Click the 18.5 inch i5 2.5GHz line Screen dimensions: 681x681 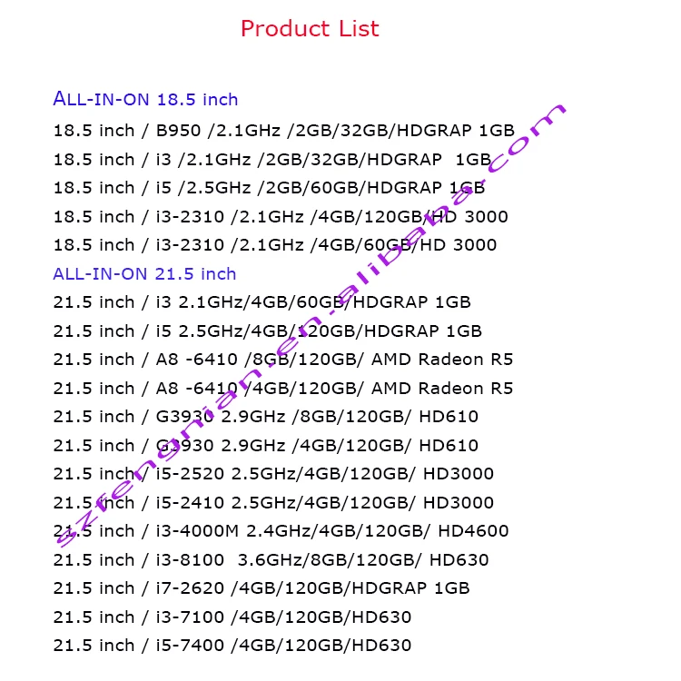(269, 188)
